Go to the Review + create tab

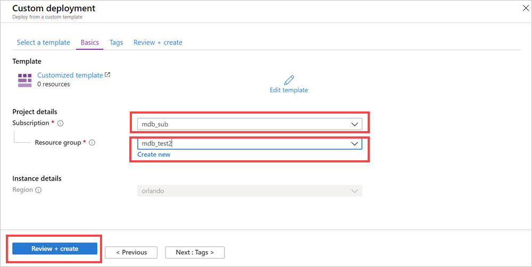pyautogui.click(x=157, y=42)
